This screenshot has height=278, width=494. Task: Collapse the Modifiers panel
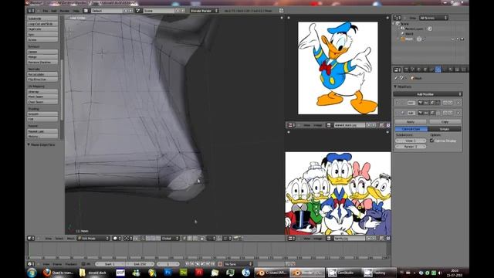pos(395,86)
